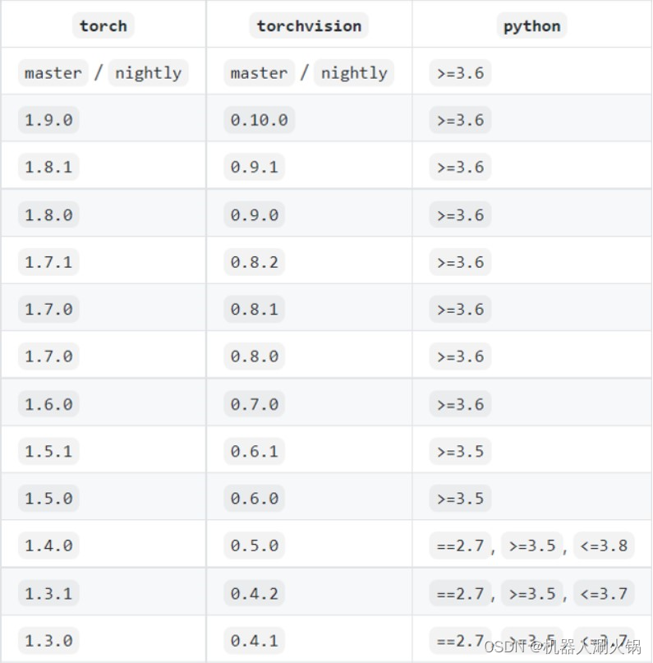653x663 pixels.
Task: Select the <=3.8 python tag
Action: coord(604,546)
